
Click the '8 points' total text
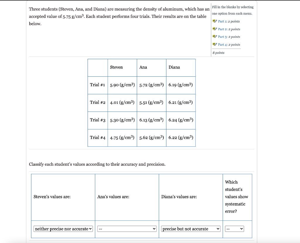[219, 53]
